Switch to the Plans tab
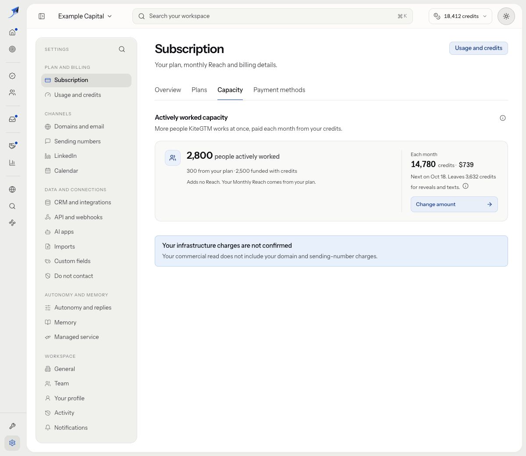This screenshot has width=526, height=456. [199, 90]
